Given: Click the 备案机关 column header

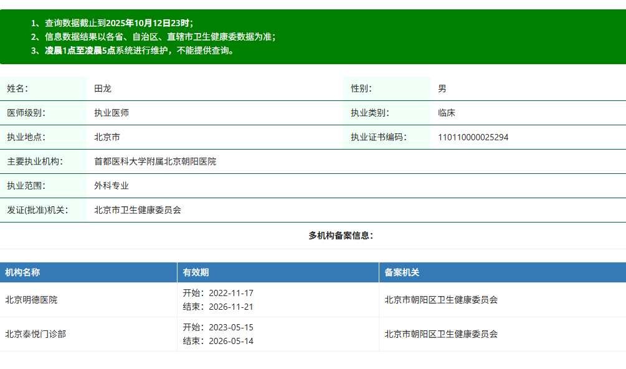Looking at the screenshot, I should coord(402,272).
